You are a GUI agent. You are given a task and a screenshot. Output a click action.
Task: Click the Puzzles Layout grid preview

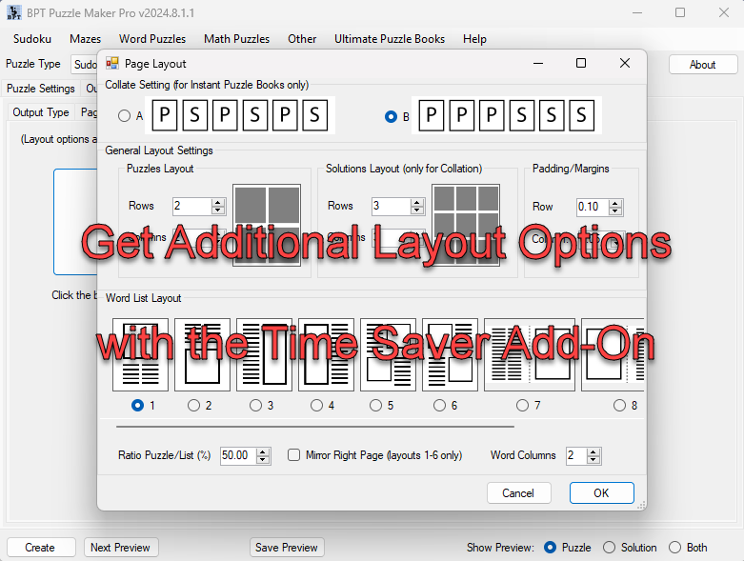(267, 225)
